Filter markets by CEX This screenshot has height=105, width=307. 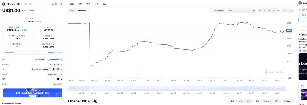tap(240, 101)
